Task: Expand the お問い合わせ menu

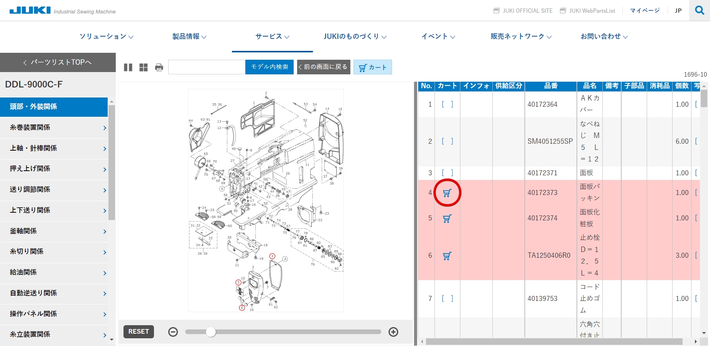Action: tap(604, 37)
